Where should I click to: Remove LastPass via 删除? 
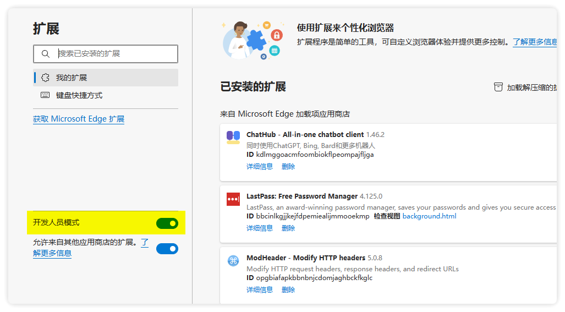[x=288, y=228]
